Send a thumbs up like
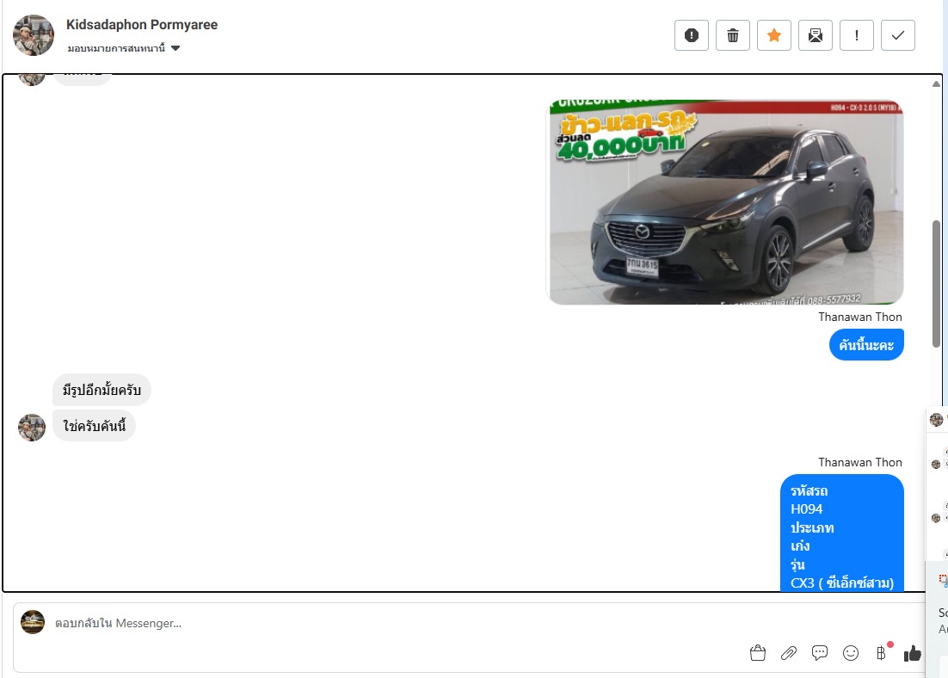This screenshot has width=948, height=678. pyautogui.click(x=913, y=653)
